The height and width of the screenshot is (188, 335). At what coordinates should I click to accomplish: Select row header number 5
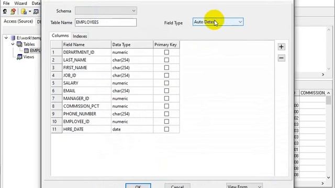coord(57,83)
